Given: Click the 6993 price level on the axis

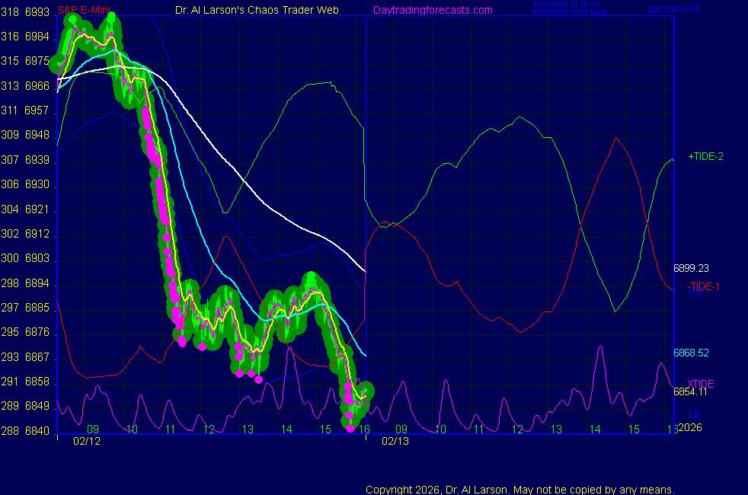Looking at the screenshot, I should click(x=37, y=12).
